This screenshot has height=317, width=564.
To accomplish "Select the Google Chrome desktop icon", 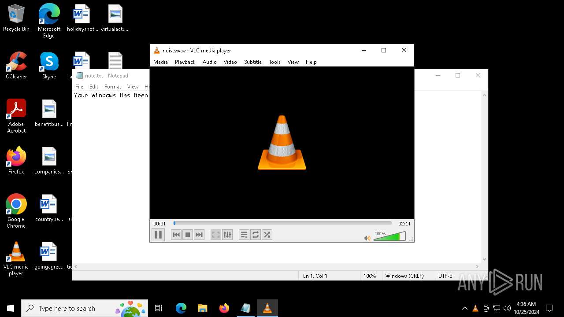I will click(16, 211).
